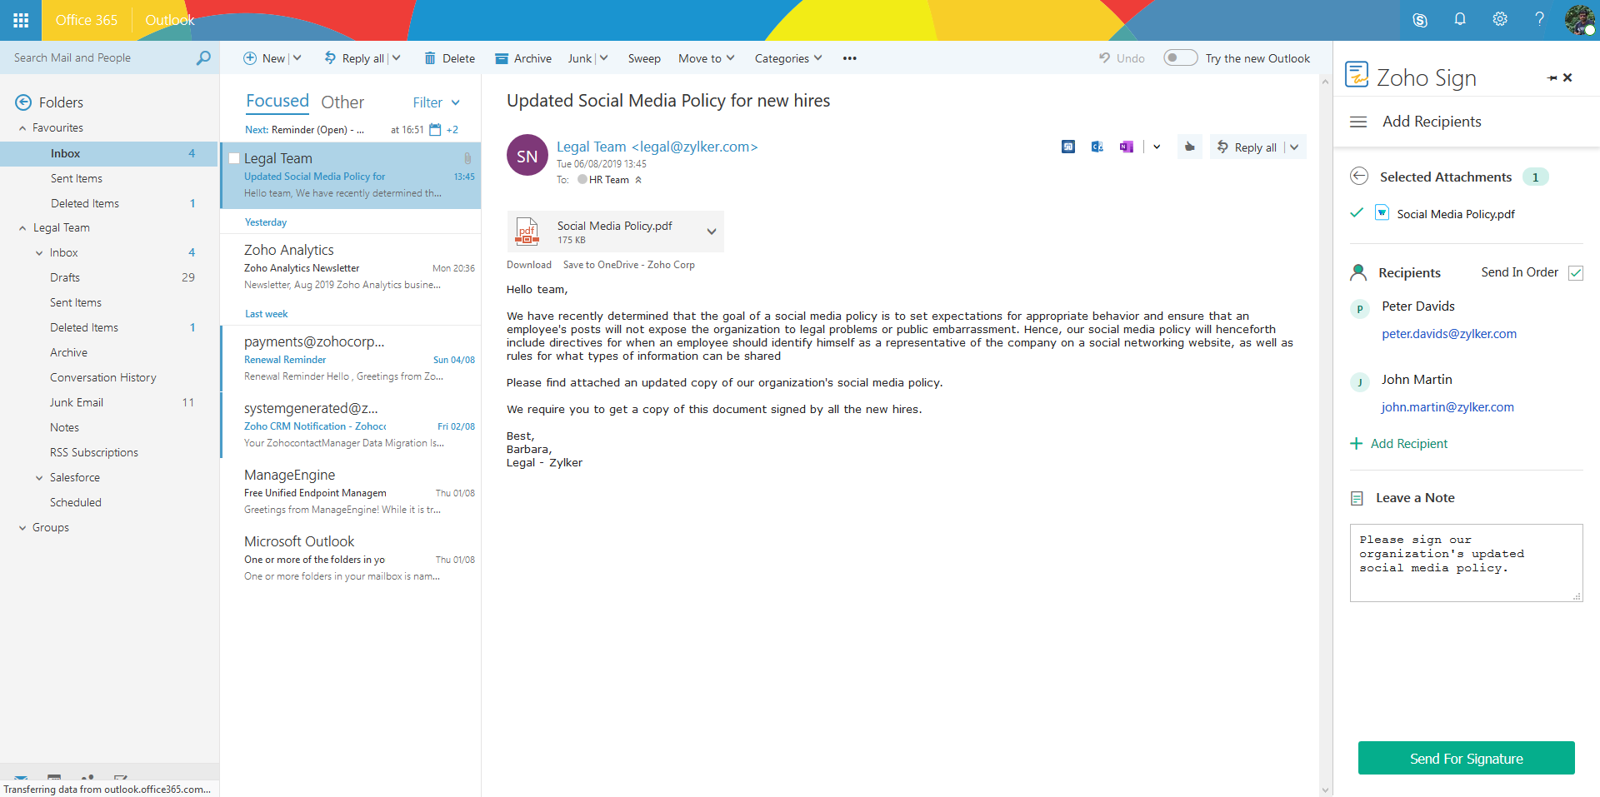Switch to the Other tab
Screen dimensions: 1600x797
pos(342,102)
